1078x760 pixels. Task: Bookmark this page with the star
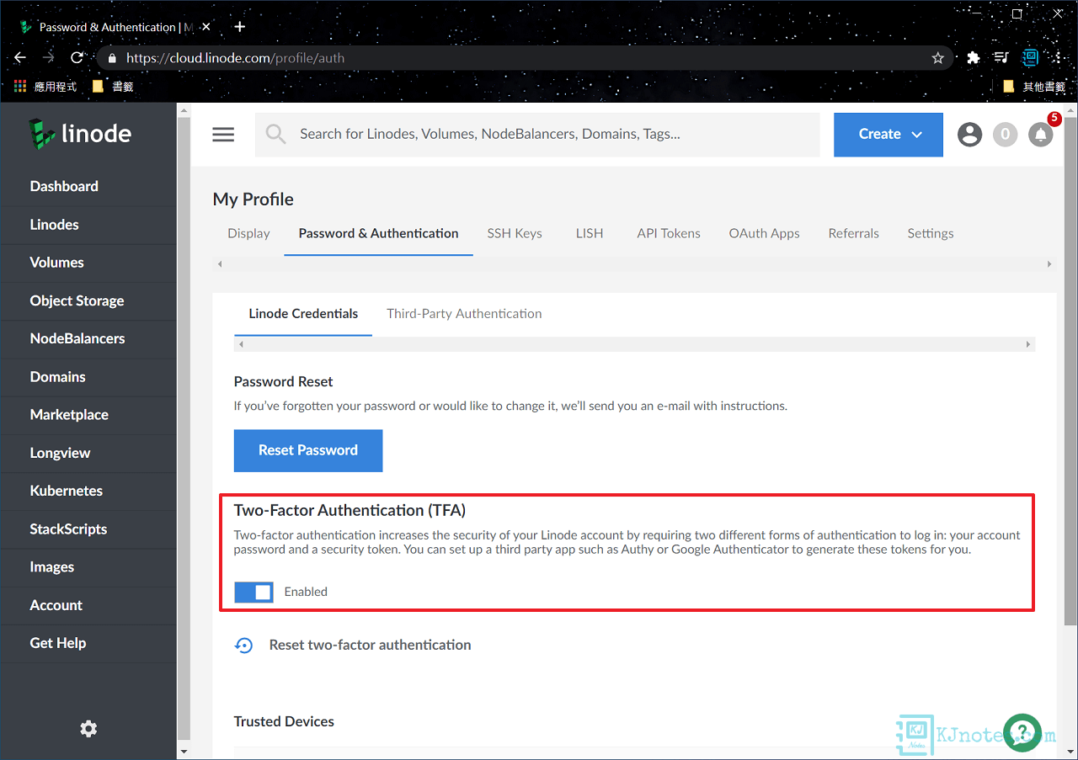(x=937, y=58)
